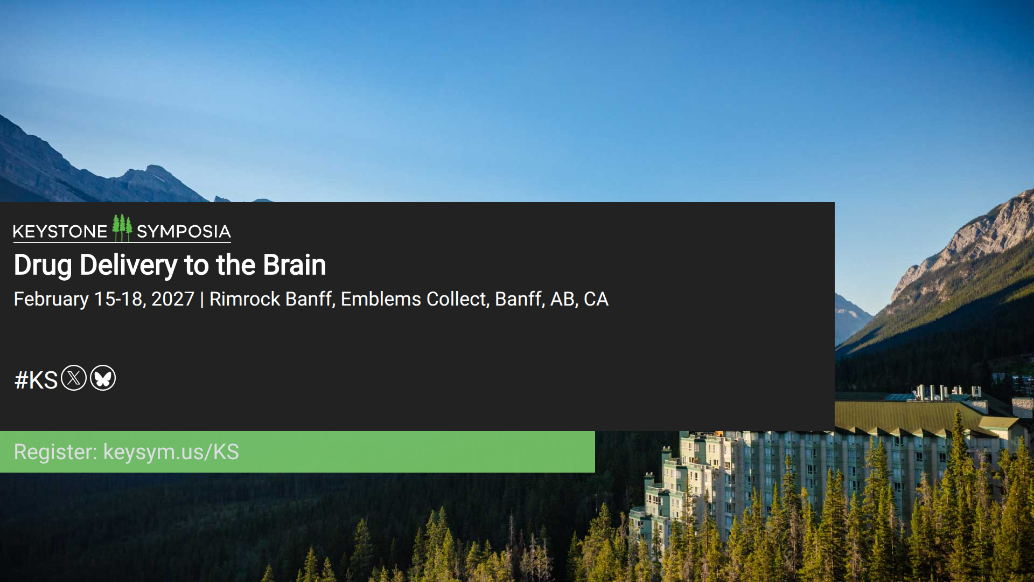Click the KEYSTONE word in the logo
1034x582 pixels.
pyautogui.click(x=60, y=232)
